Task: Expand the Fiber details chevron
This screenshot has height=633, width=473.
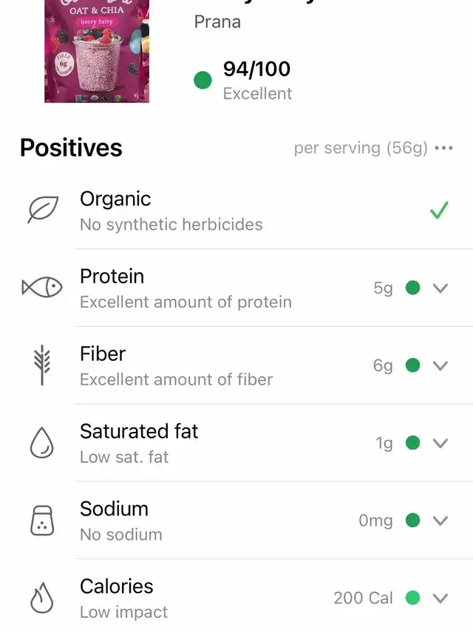Action: click(x=440, y=366)
